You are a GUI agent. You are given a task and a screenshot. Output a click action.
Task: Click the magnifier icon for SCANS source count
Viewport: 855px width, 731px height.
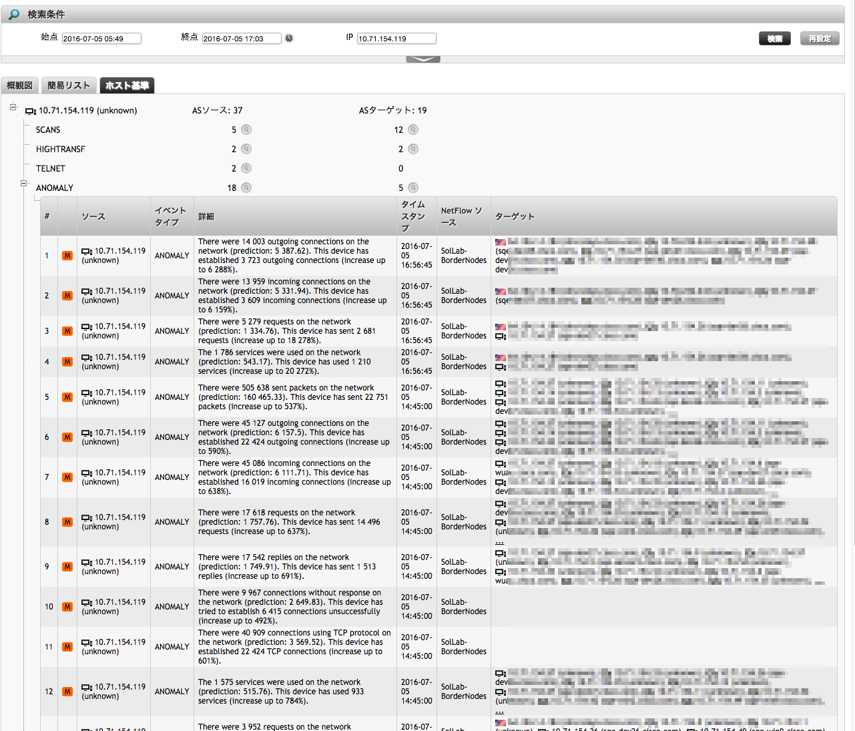[246, 130]
